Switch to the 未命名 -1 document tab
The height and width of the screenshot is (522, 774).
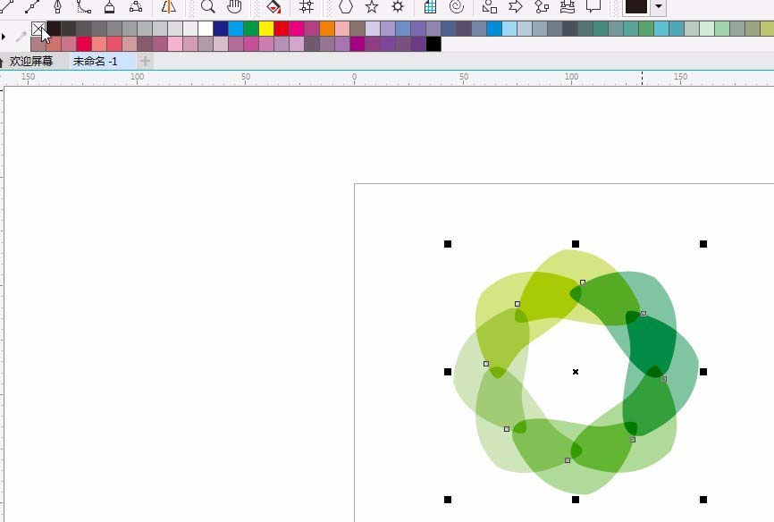96,62
